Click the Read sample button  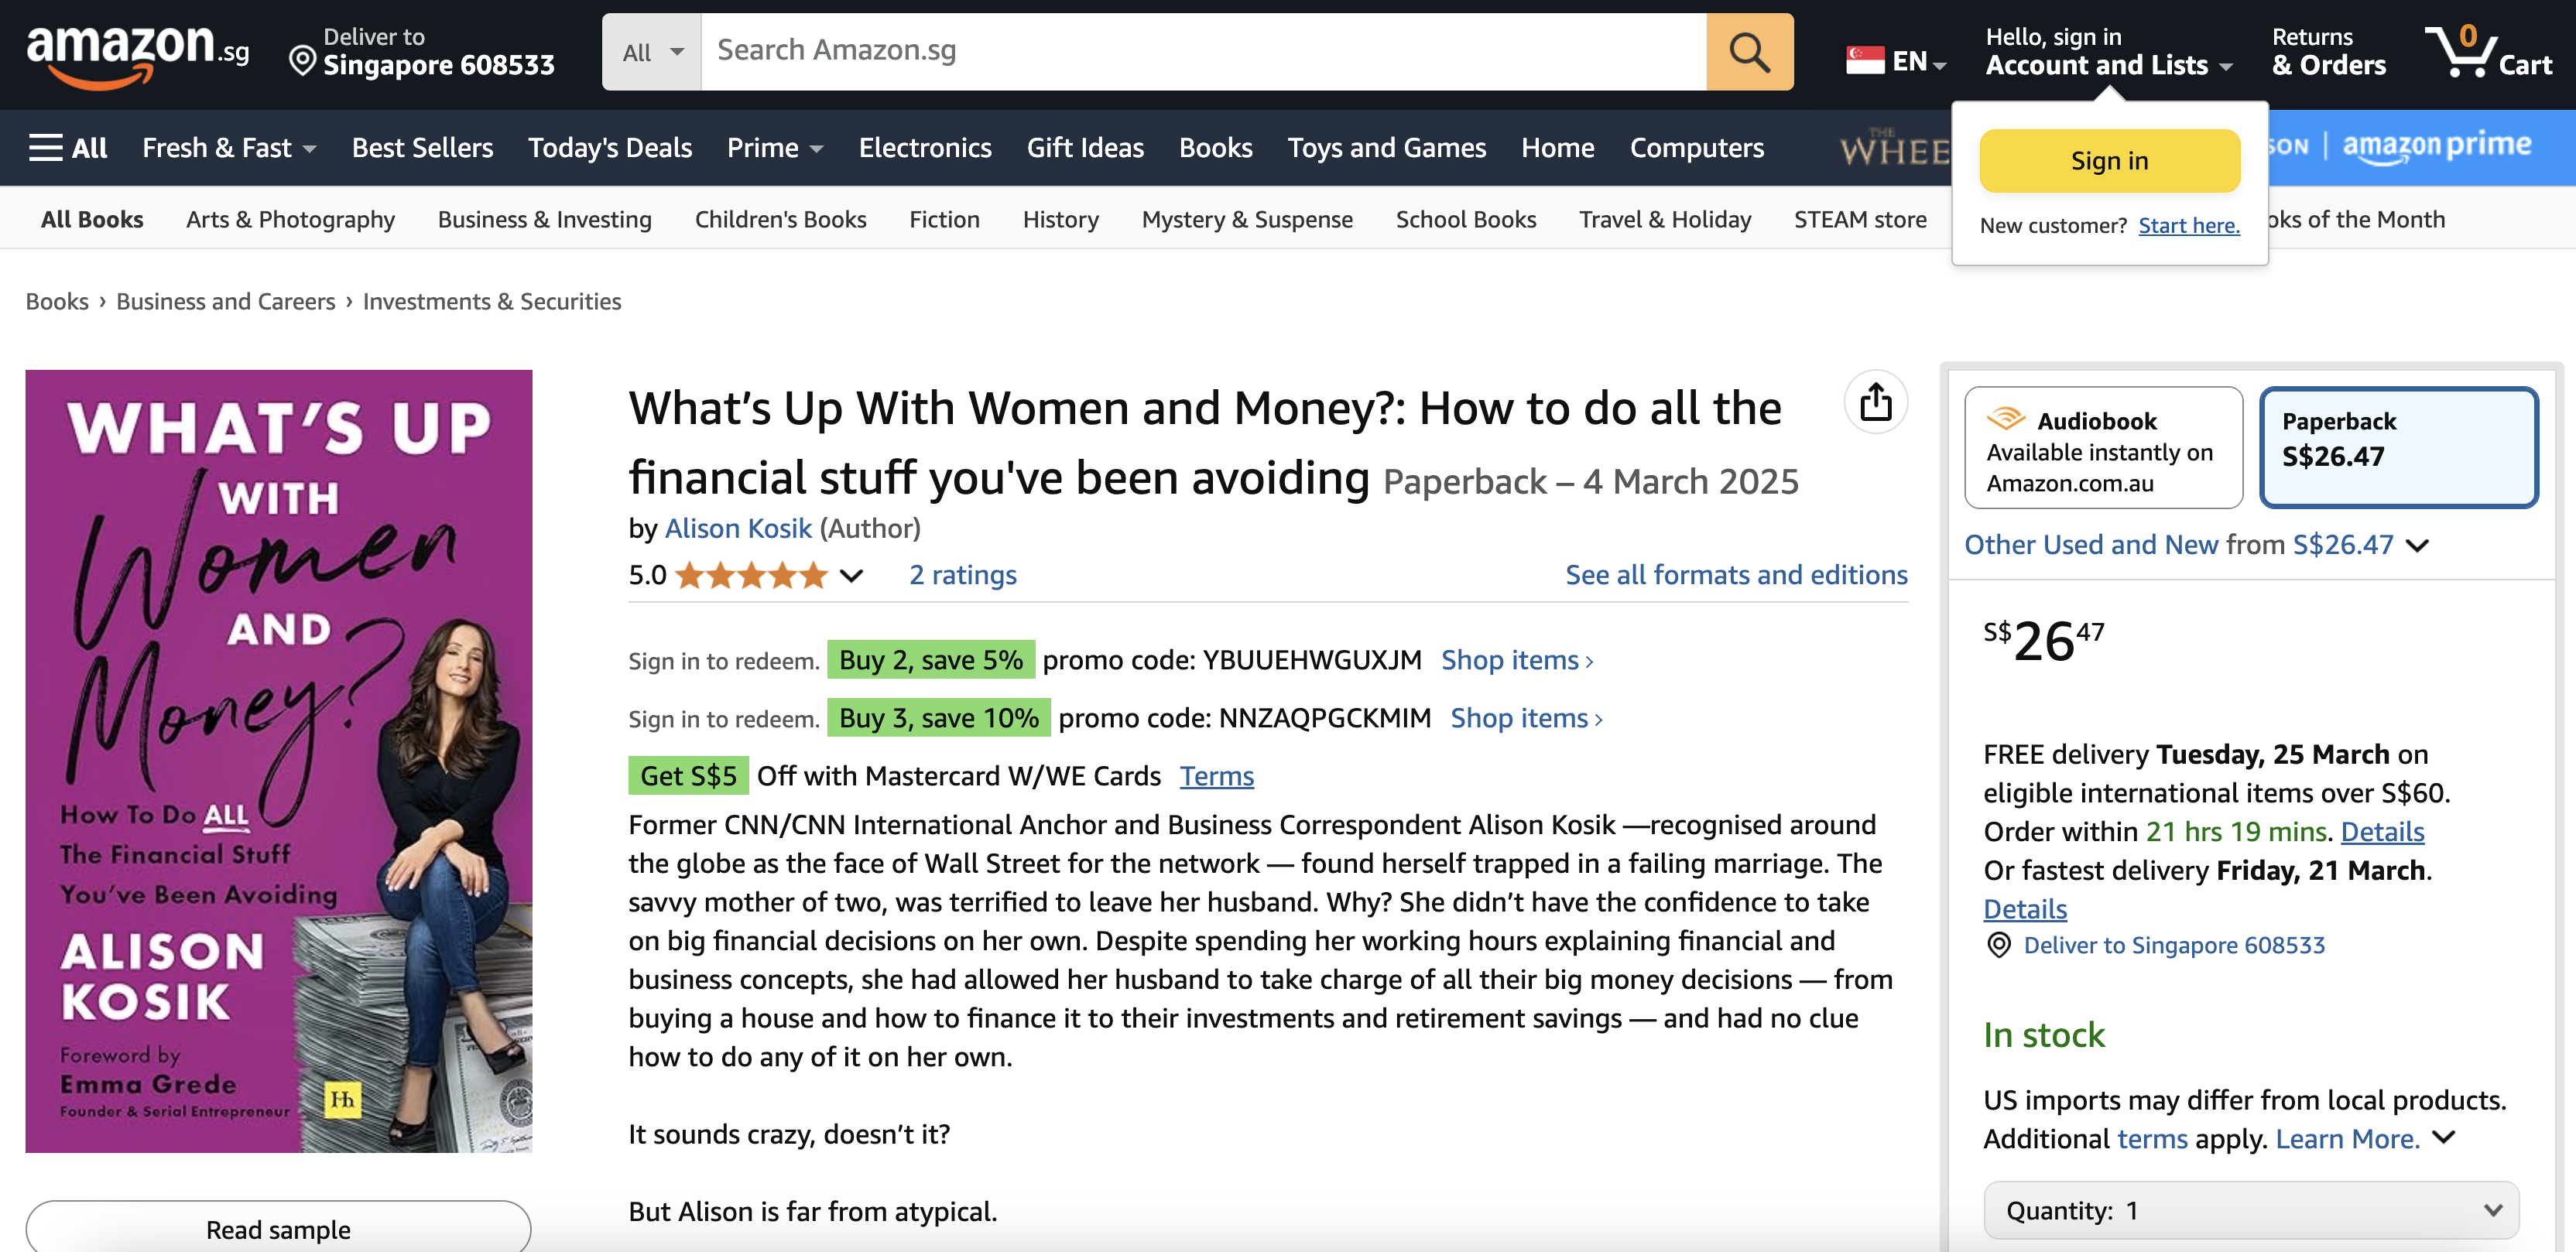(278, 1227)
